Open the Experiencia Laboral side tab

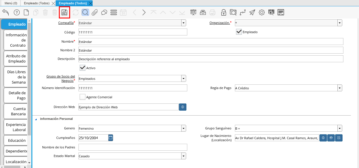(x=16, y=127)
